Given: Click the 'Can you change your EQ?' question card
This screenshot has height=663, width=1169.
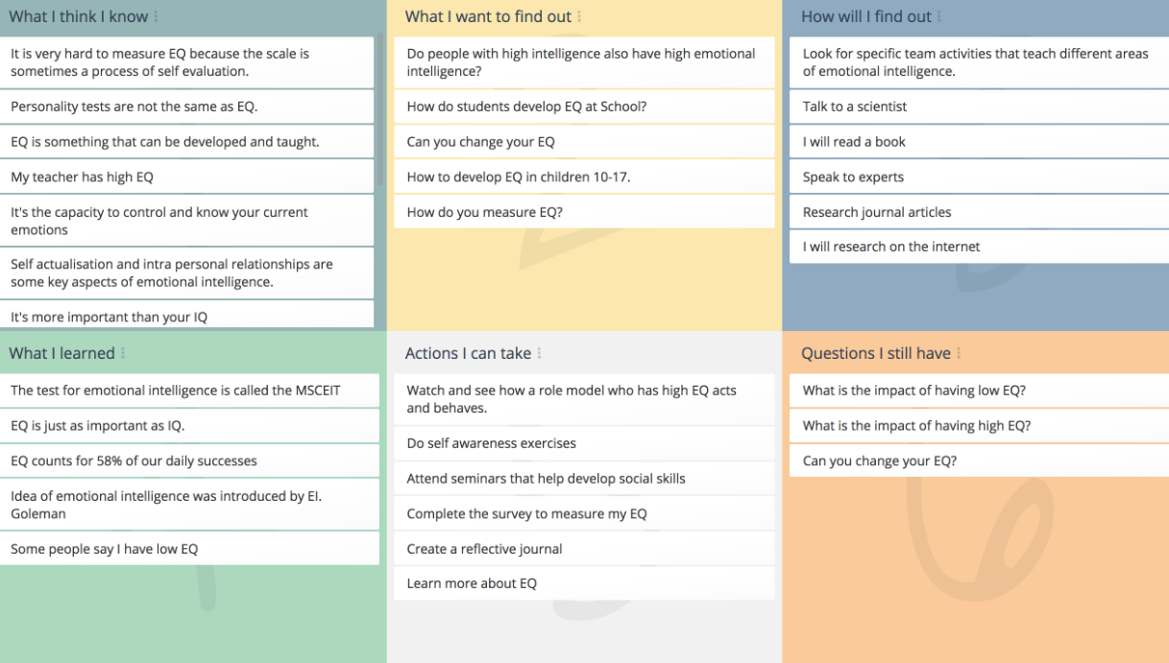Looking at the screenshot, I should (978, 461).
